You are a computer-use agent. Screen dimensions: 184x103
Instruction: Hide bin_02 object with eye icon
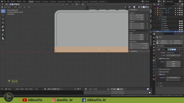[x=178, y=13]
